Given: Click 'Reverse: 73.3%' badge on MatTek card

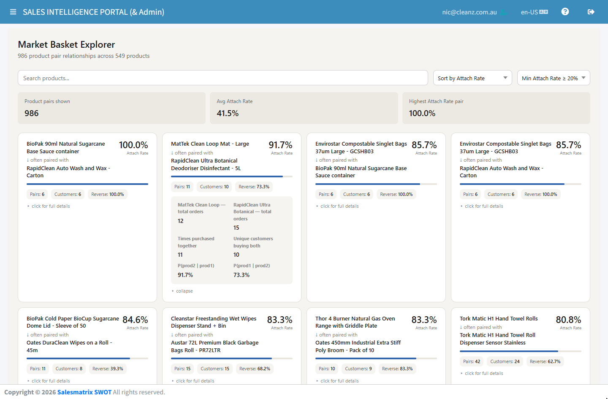Looking at the screenshot, I should point(254,187).
